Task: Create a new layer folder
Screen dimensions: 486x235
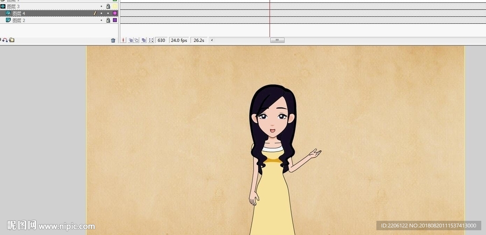Action: click(x=12, y=40)
